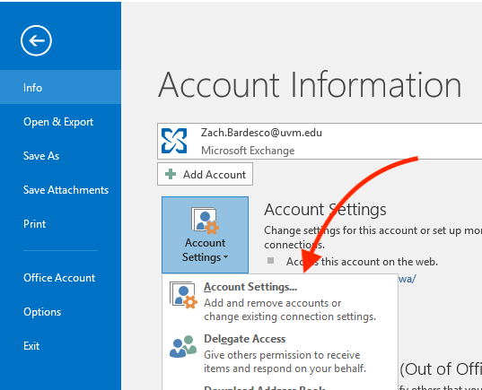Open the Zach.Bardesco@uvm.edu account selector
The height and width of the screenshot is (390, 482).
[320, 142]
